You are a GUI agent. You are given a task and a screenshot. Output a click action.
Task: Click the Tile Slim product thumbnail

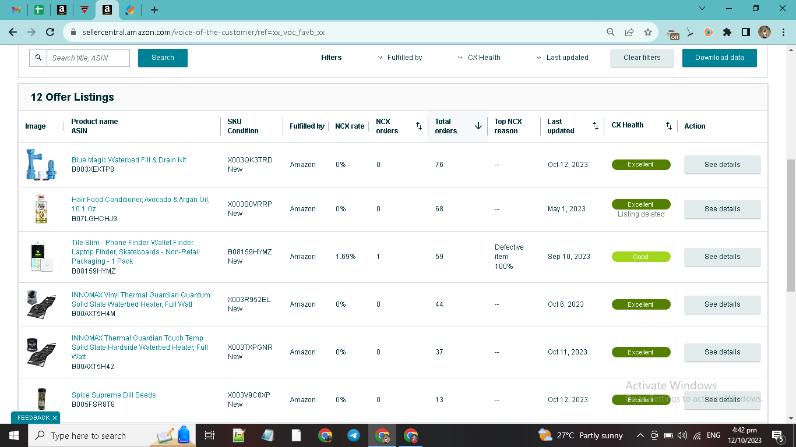[41, 257]
